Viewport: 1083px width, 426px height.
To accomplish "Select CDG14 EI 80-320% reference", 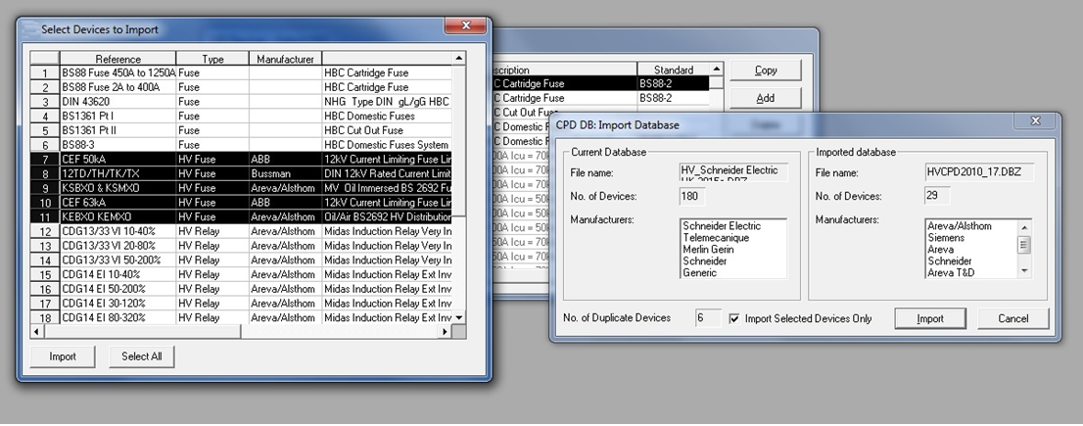I will [118, 317].
